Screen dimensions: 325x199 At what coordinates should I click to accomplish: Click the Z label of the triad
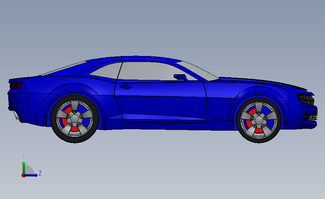coord(40,173)
